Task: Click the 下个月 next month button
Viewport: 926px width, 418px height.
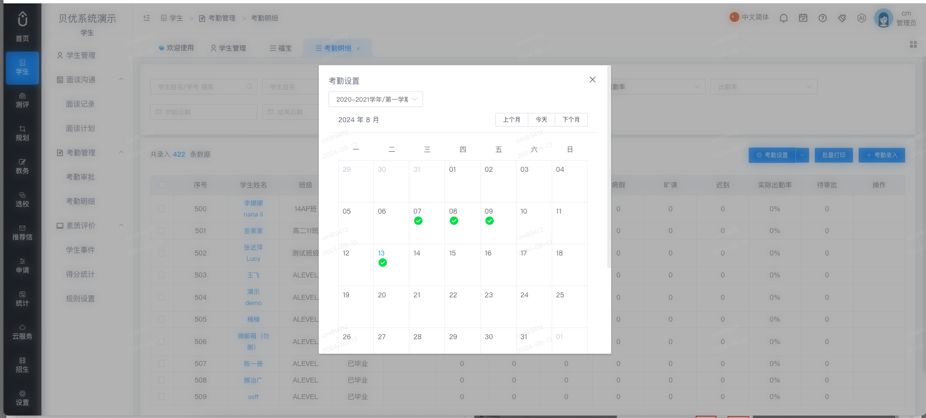Action: (571, 120)
